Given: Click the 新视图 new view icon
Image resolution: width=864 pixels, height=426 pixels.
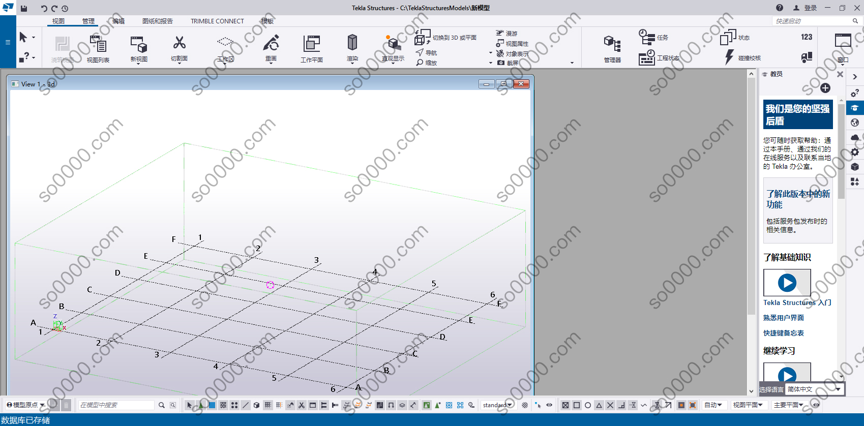Looking at the screenshot, I should [x=138, y=44].
